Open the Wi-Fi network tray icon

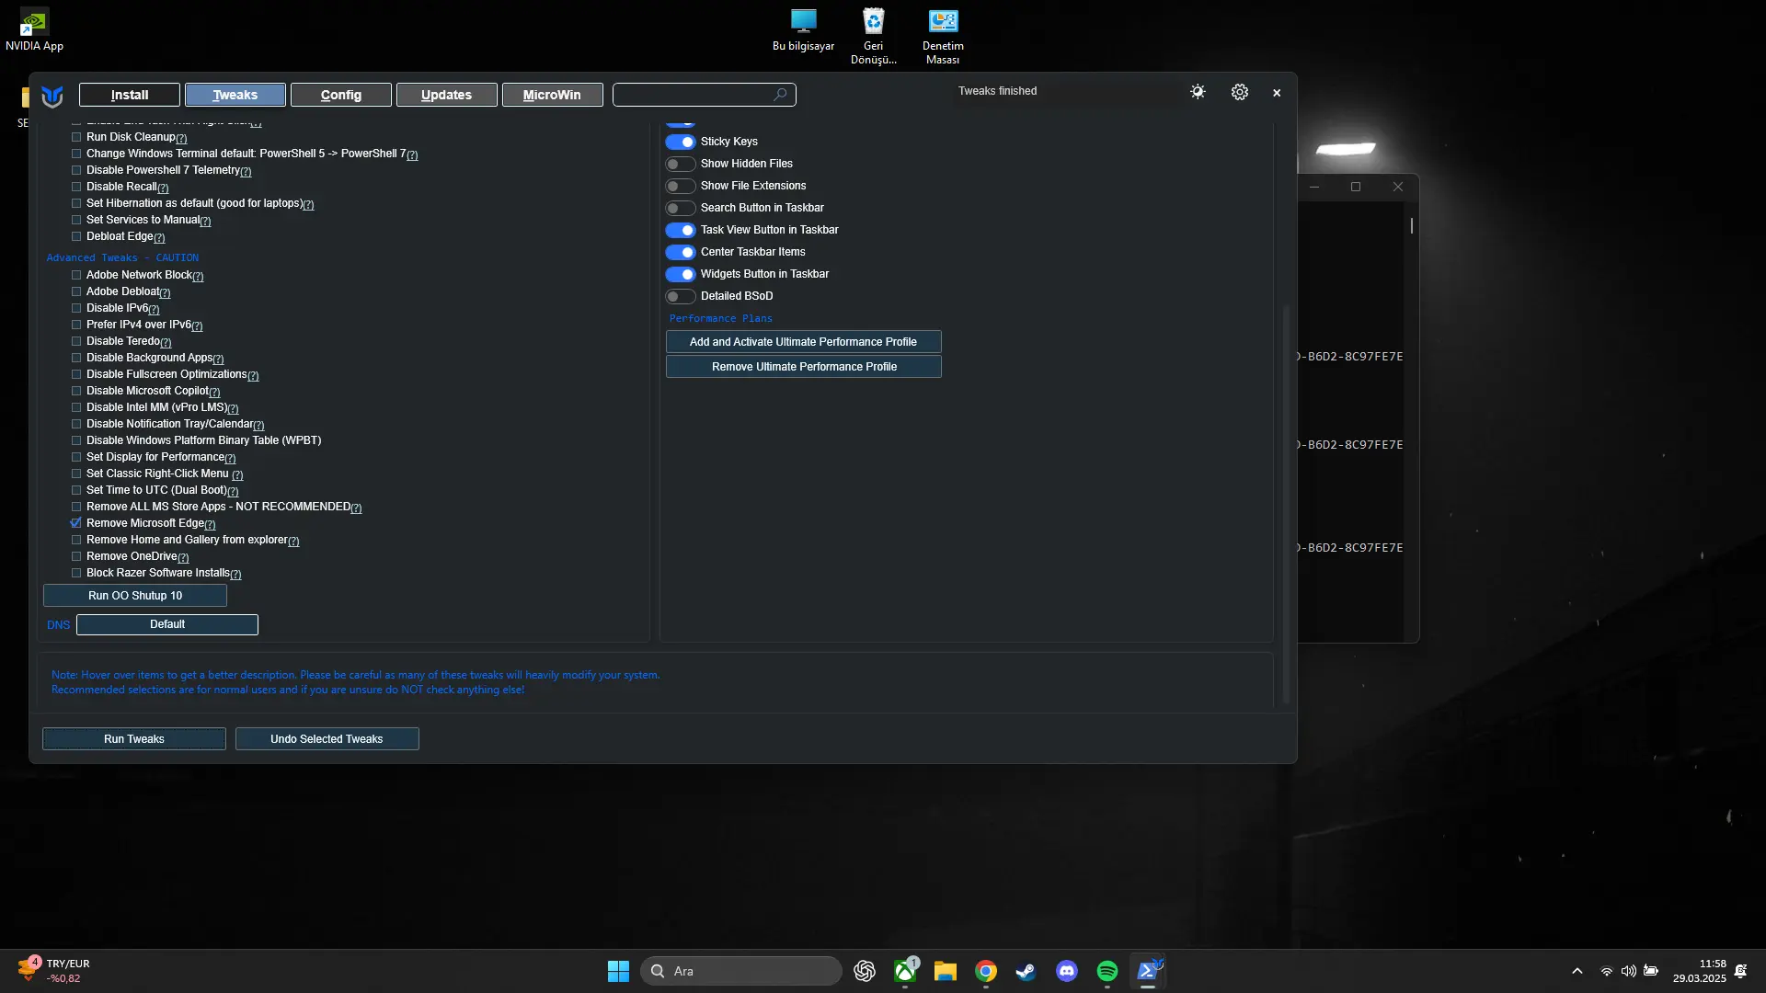(x=1606, y=971)
